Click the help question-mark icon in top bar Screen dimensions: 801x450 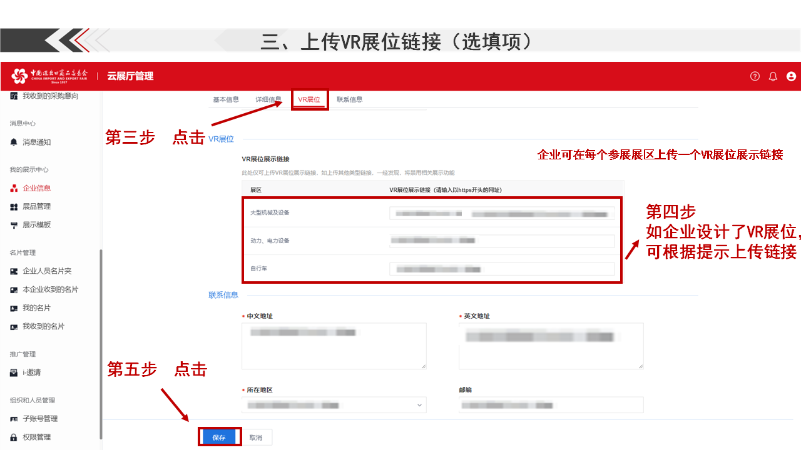pos(755,76)
